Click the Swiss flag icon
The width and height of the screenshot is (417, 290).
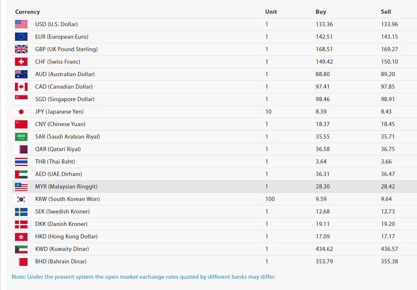[21, 62]
